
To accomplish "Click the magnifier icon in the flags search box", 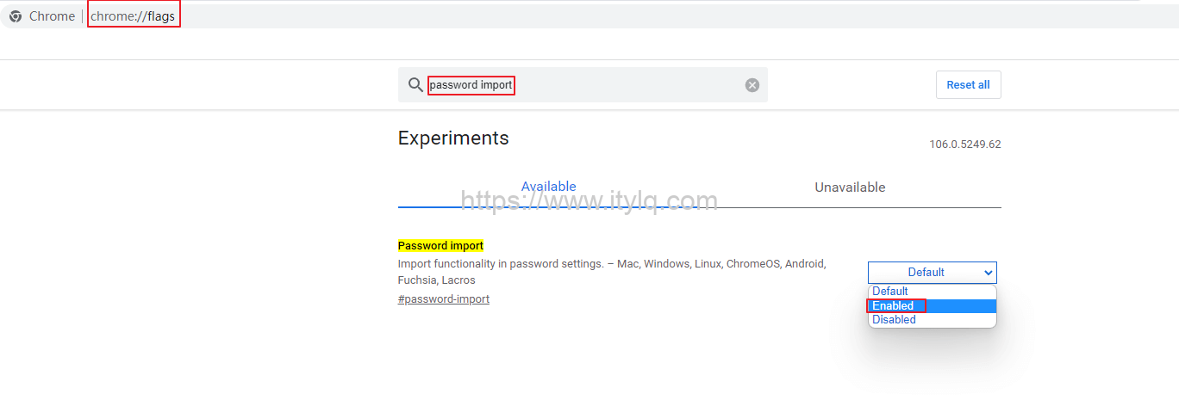I will pyautogui.click(x=415, y=84).
